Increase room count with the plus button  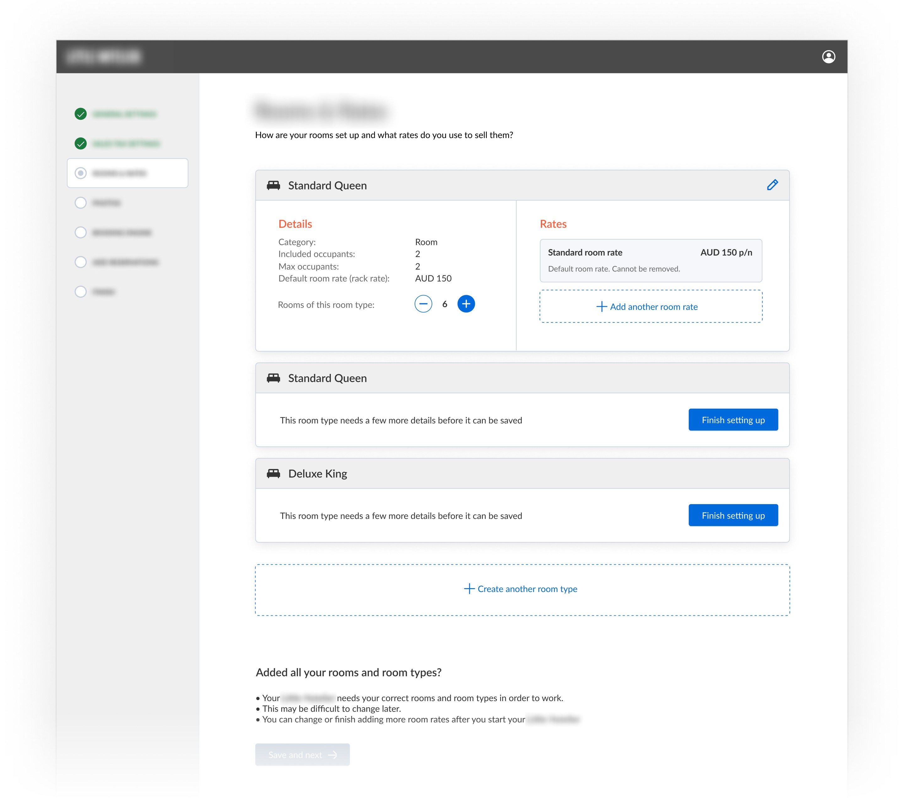point(466,304)
